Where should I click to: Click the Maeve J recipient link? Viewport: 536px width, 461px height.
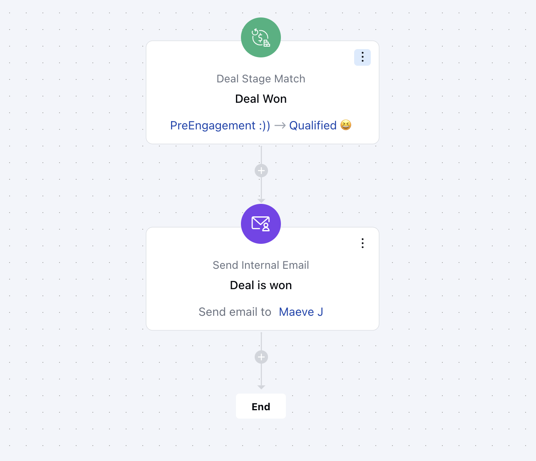(301, 312)
